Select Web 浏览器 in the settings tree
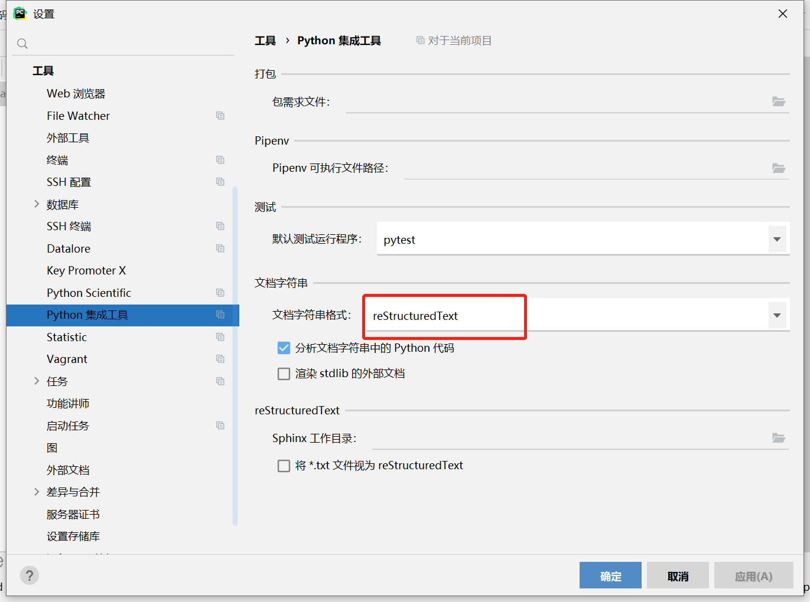 [x=76, y=93]
